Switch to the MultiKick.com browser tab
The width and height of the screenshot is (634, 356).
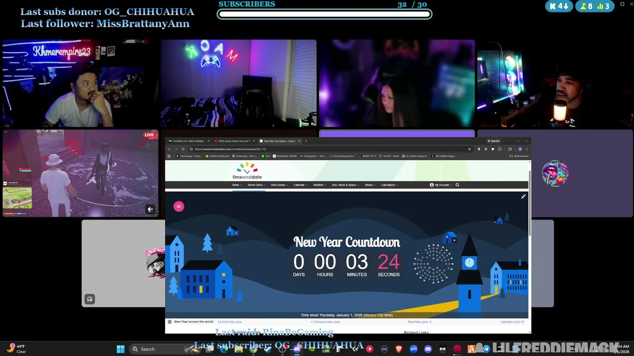189,141
